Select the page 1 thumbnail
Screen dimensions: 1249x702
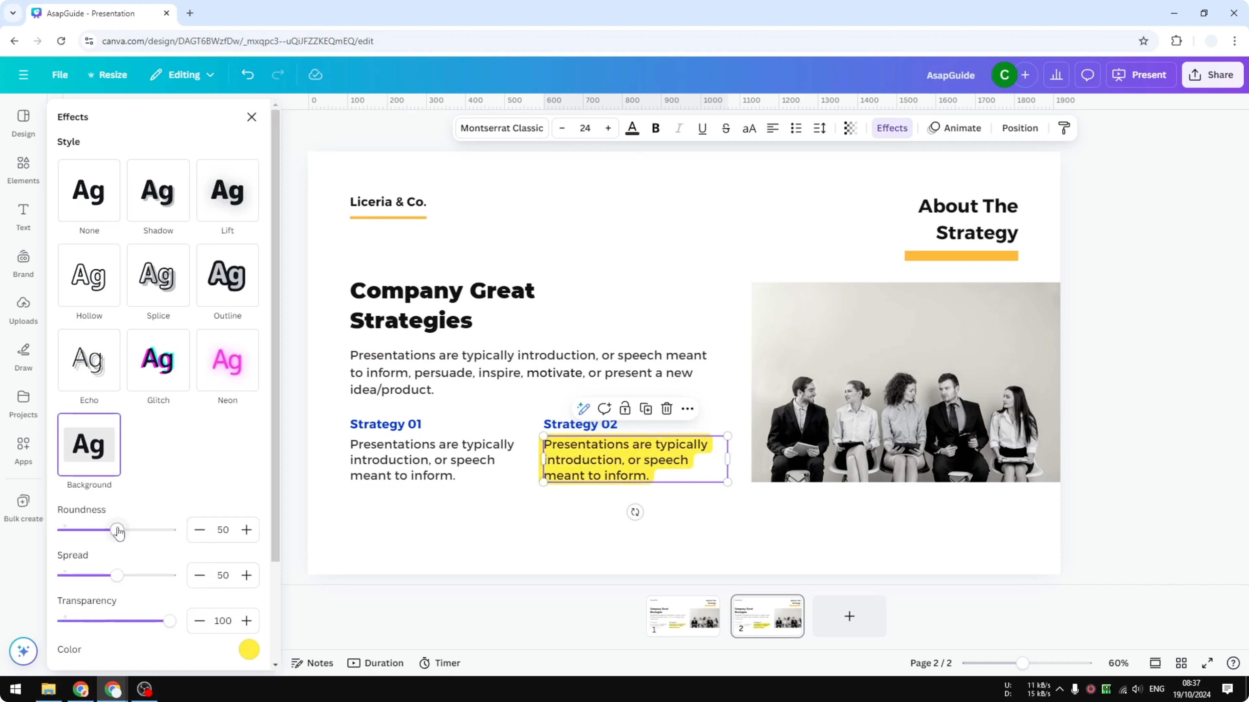(683, 616)
